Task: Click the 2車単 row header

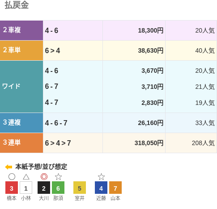Action: point(21,50)
